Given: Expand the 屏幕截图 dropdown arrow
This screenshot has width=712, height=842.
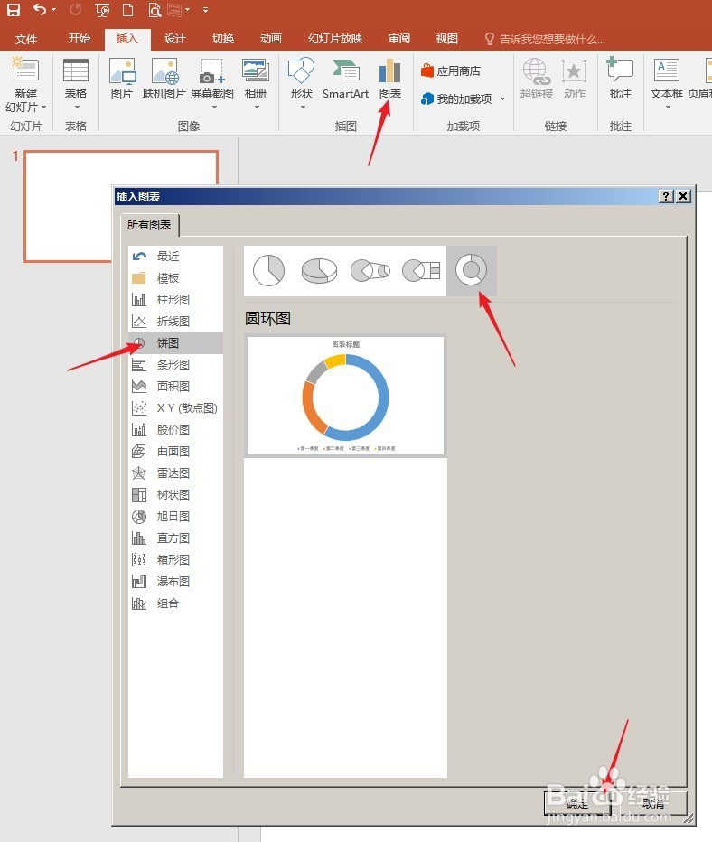Looking at the screenshot, I should coord(214,108).
